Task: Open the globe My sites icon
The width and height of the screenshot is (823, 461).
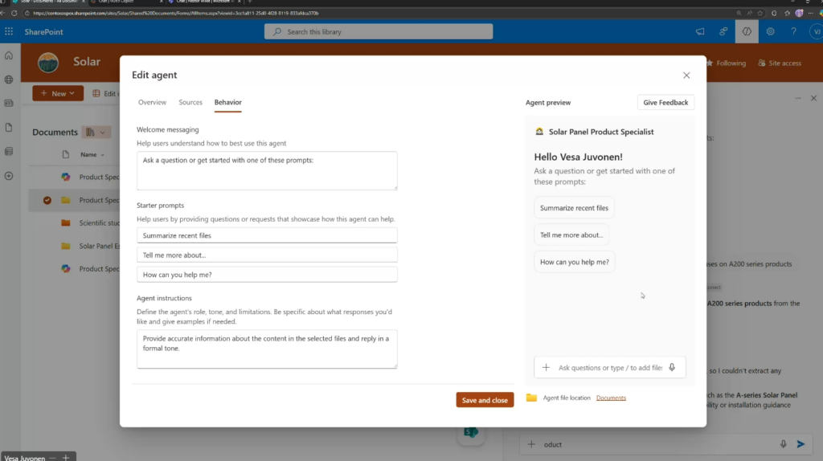Action: click(9, 80)
